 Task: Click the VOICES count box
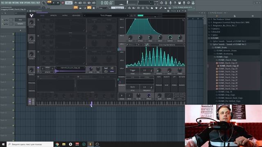click(x=122, y=96)
